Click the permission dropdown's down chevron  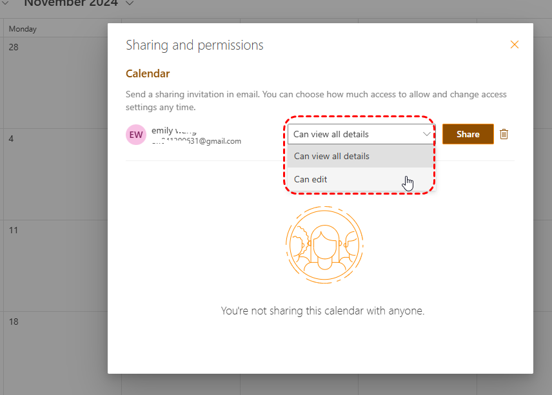click(x=426, y=134)
